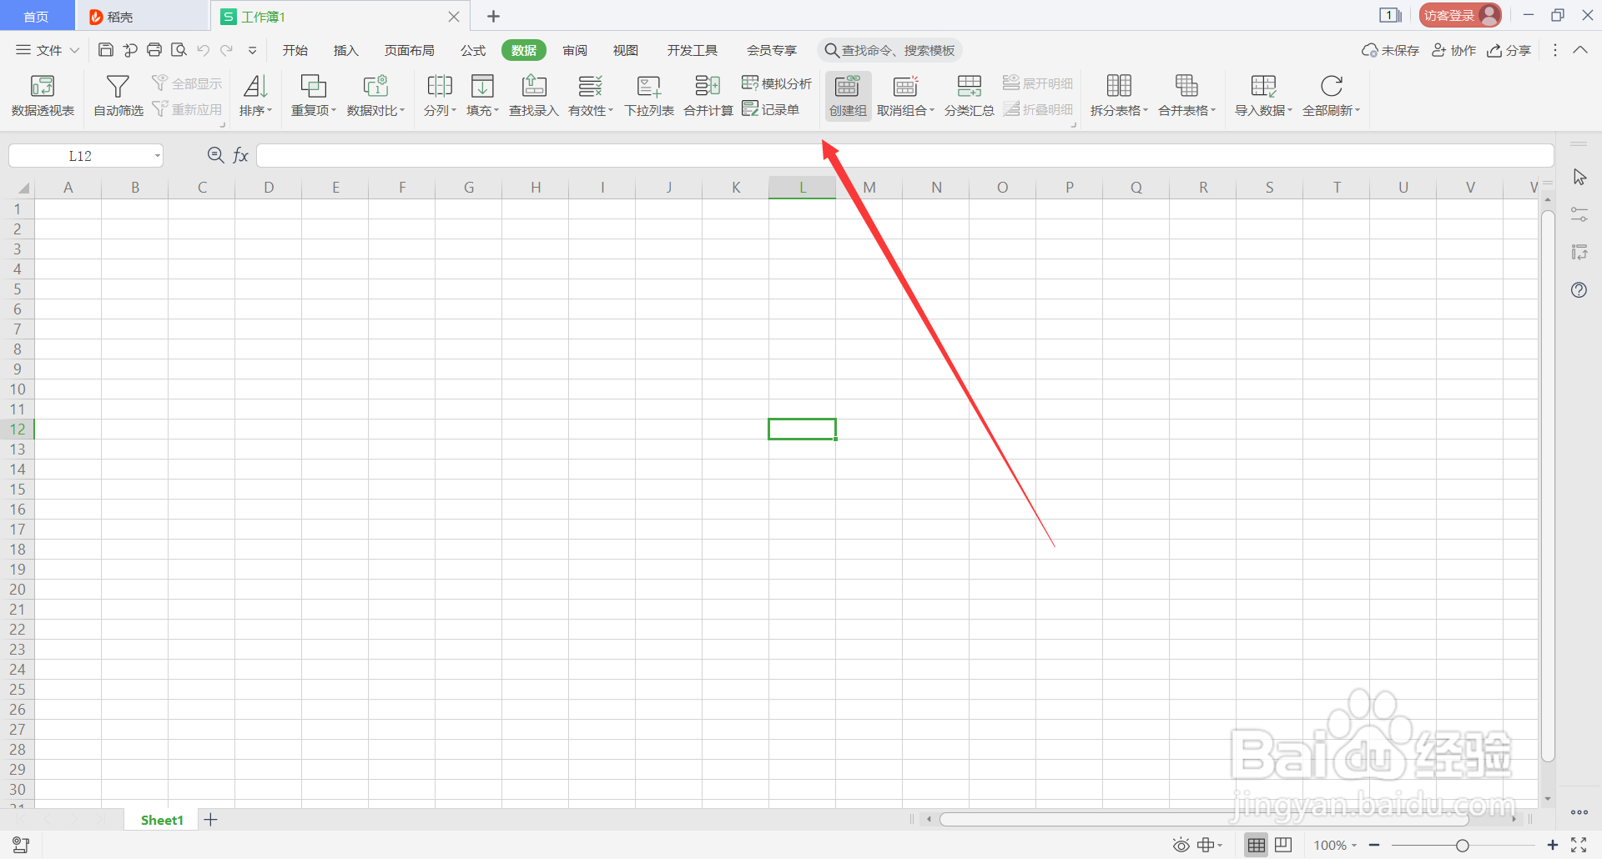Click Create Group (创建组) button
The width and height of the screenshot is (1602, 859).
tap(848, 96)
